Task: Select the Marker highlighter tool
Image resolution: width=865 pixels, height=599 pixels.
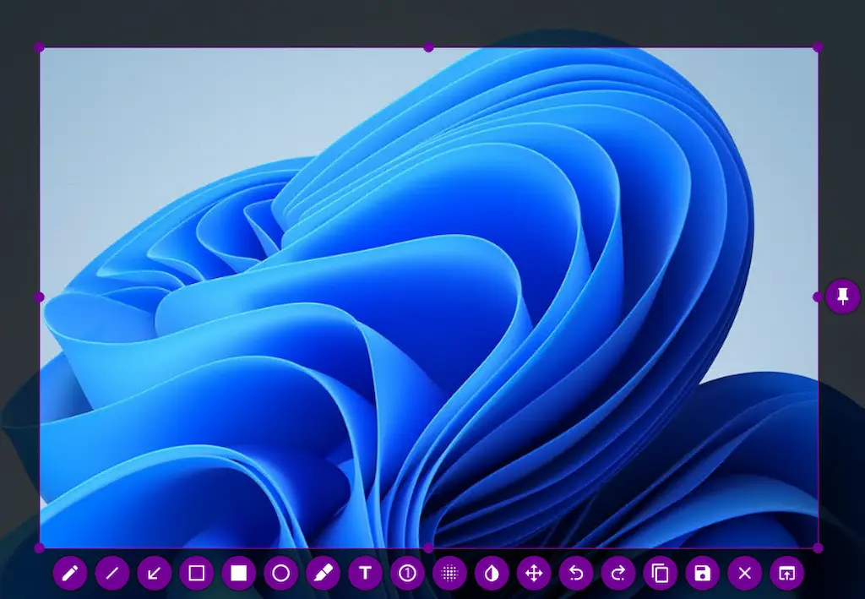Action: point(323,573)
